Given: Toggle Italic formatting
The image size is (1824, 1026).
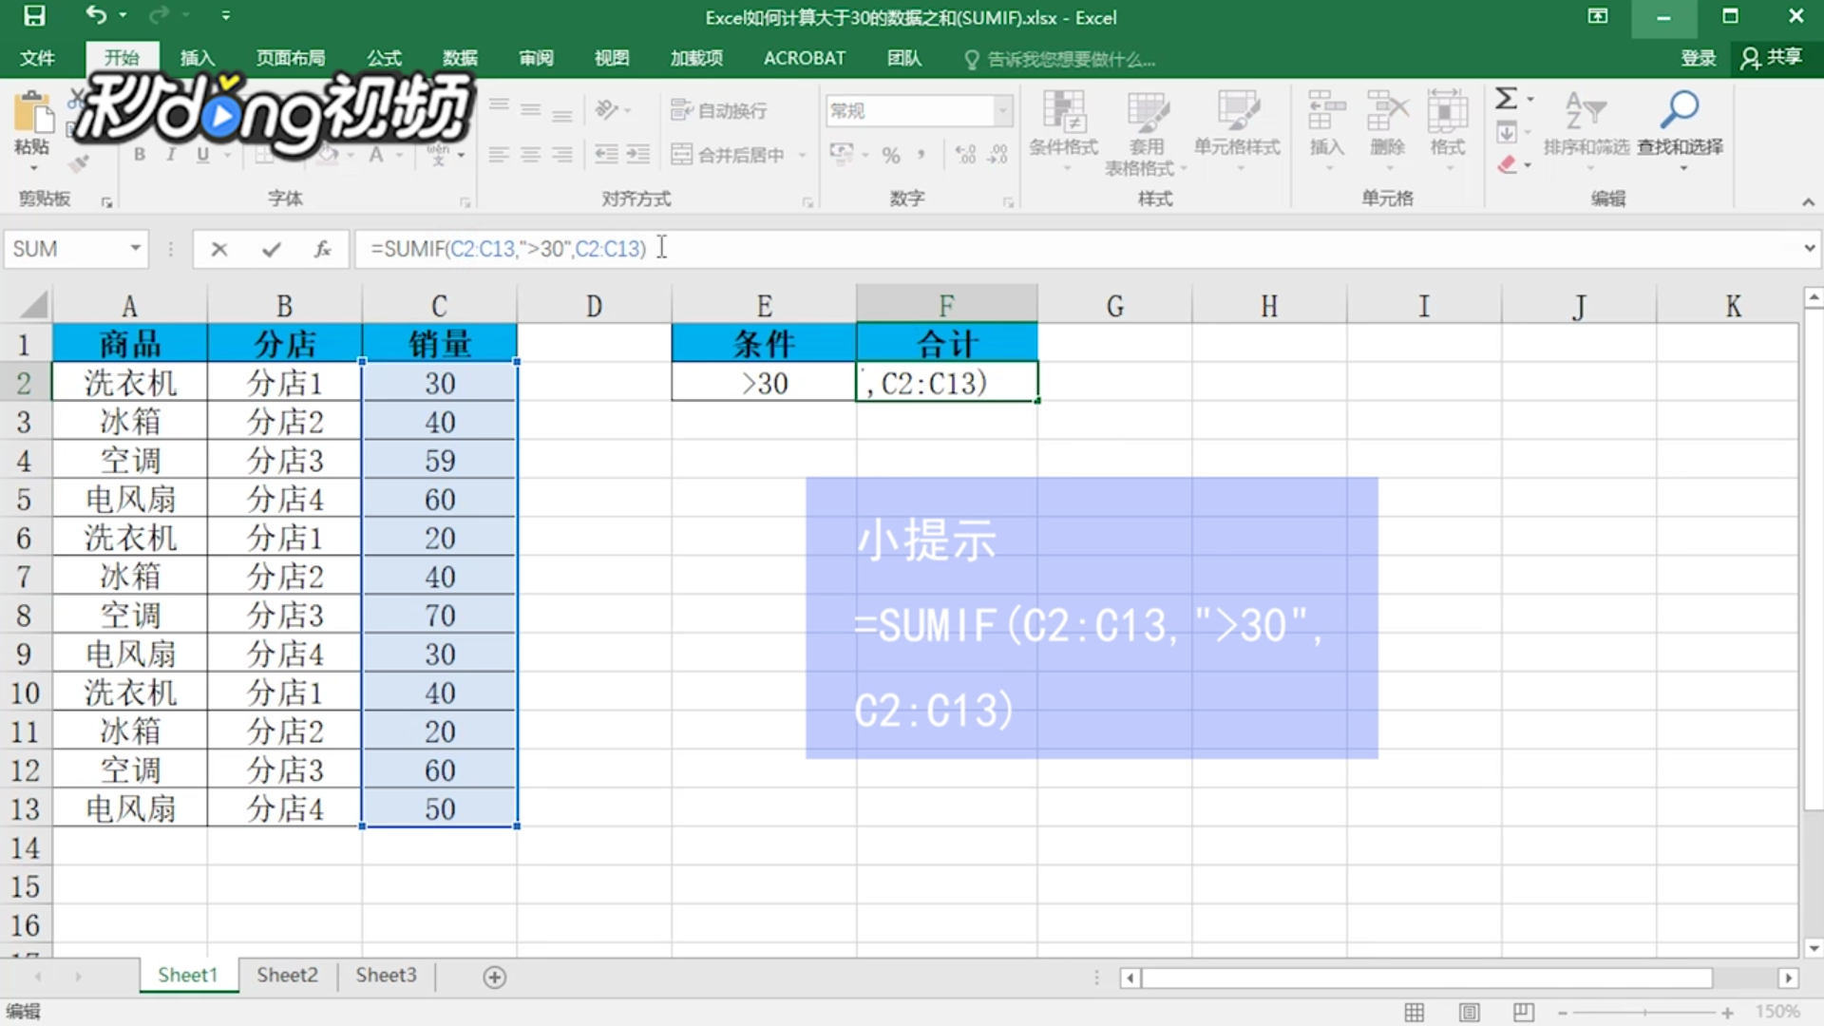Looking at the screenshot, I should point(171,154).
